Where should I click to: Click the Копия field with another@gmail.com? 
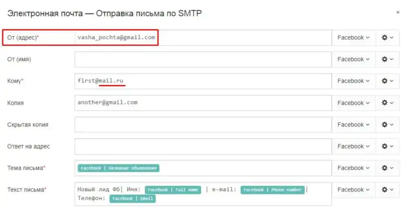click(x=203, y=103)
